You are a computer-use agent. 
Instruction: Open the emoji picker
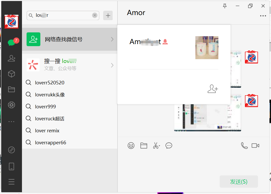pos(131,146)
